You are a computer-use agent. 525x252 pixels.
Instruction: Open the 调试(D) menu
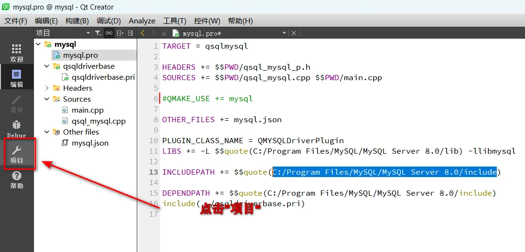pyautogui.click(x=109, y=21)
